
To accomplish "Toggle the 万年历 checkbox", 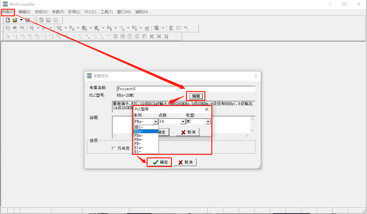I will pyautogui.click(x=114, y=148).
